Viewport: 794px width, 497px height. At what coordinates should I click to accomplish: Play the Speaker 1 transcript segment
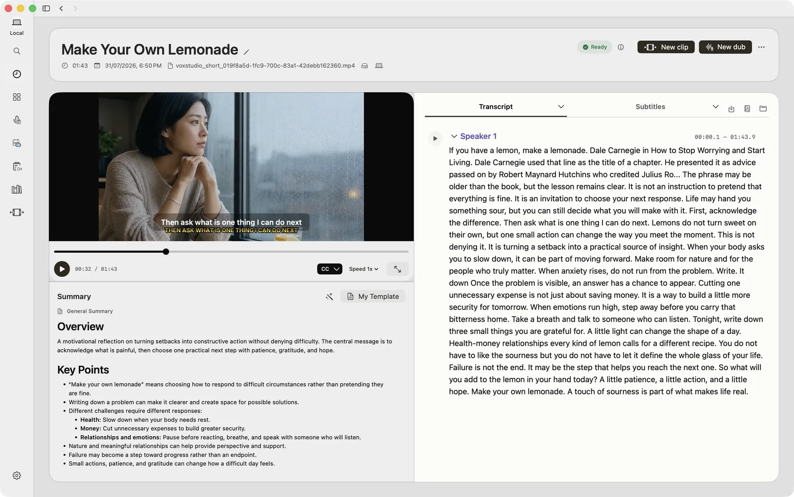pyautogui.click(x=435, y=138)
